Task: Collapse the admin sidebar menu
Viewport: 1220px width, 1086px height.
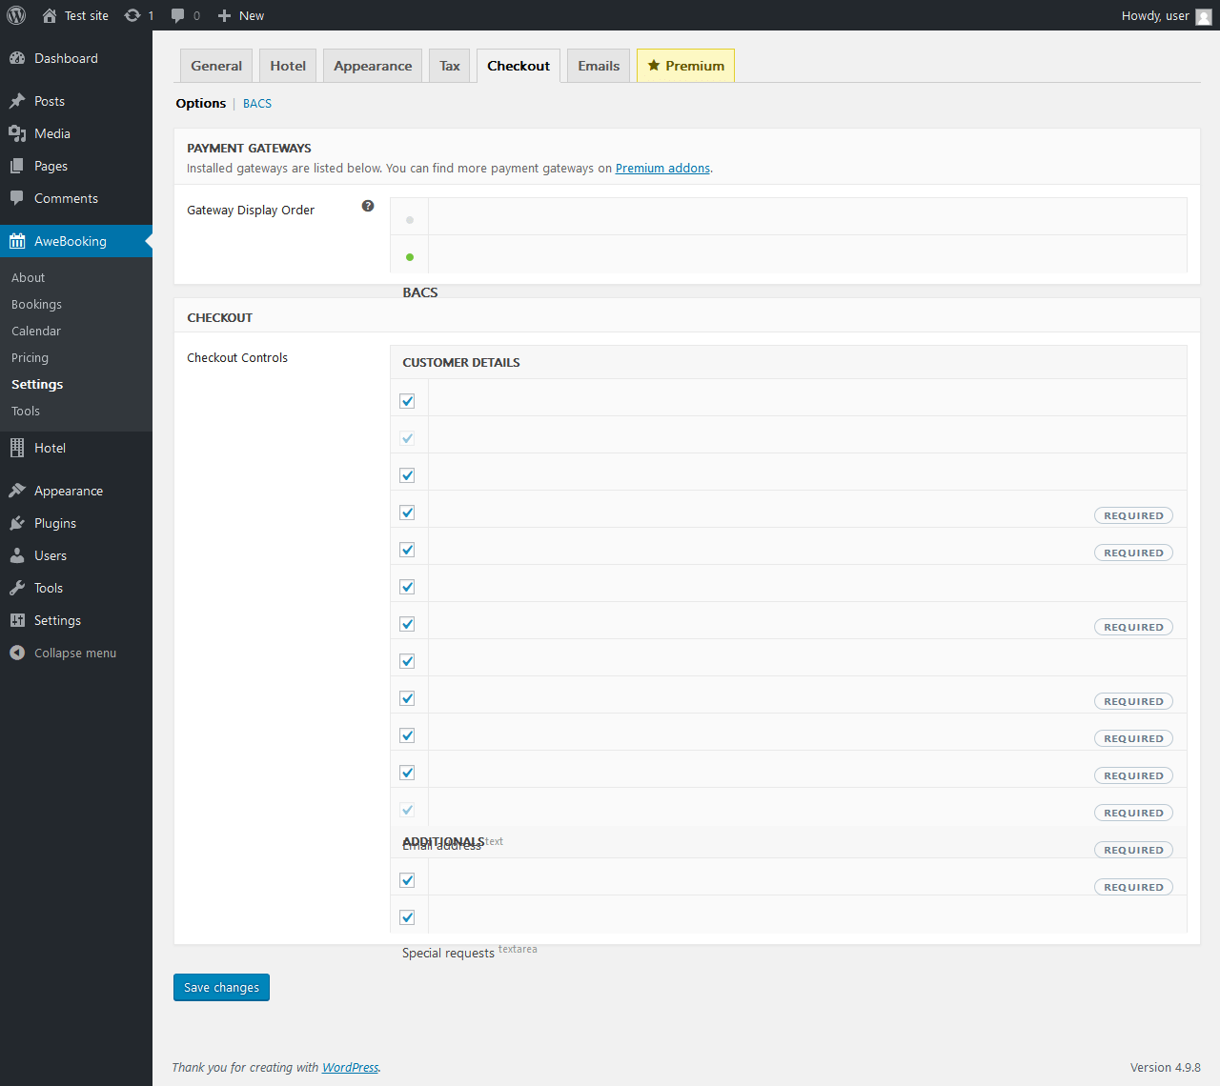Action: [x=74, y=653]
